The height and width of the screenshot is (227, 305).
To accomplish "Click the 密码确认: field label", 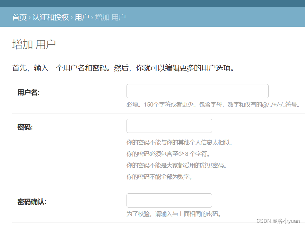I will 32,202.
